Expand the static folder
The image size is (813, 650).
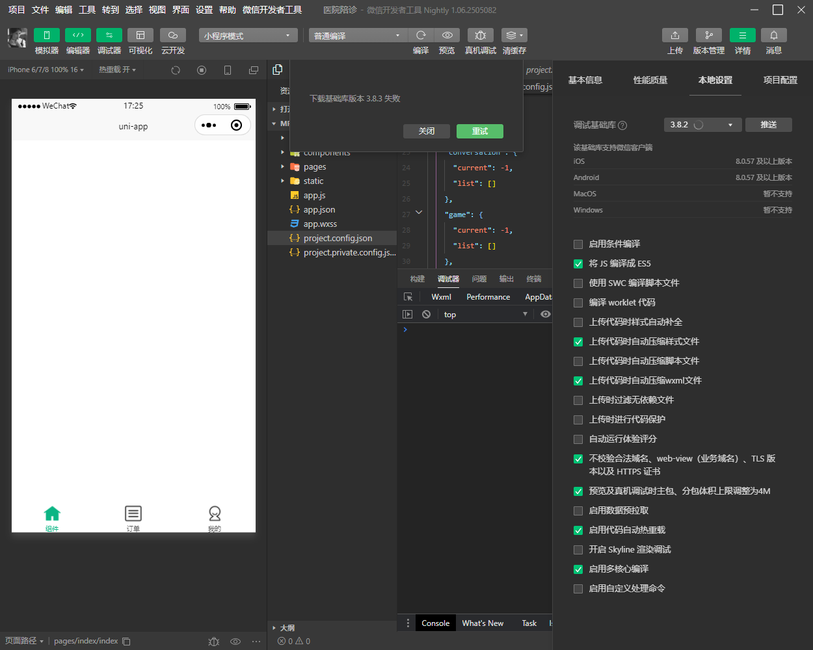click(282, 181)
